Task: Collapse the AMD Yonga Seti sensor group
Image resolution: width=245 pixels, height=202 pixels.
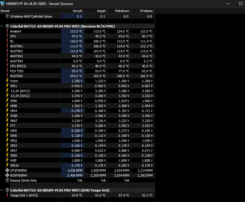Action: click(x=2, y=190)
